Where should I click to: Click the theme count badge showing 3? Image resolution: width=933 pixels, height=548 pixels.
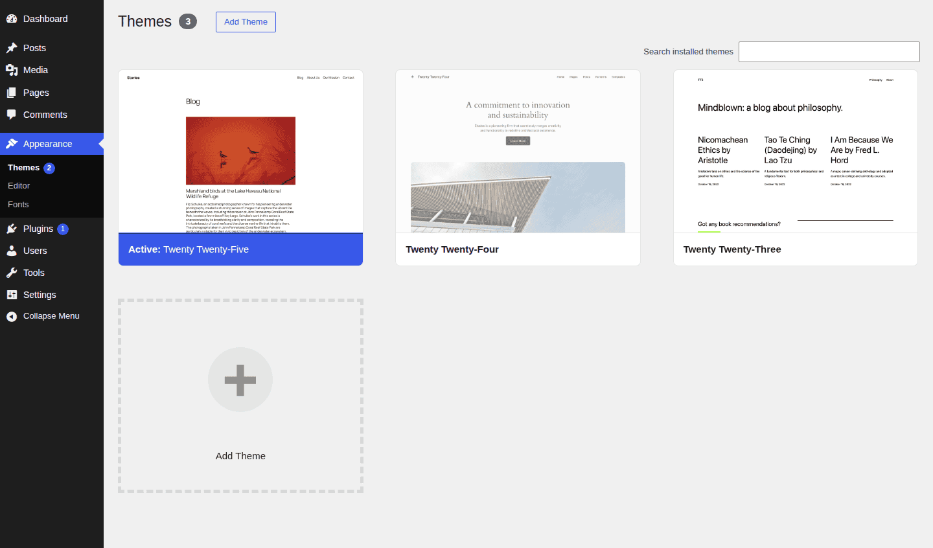click(188, 21)
